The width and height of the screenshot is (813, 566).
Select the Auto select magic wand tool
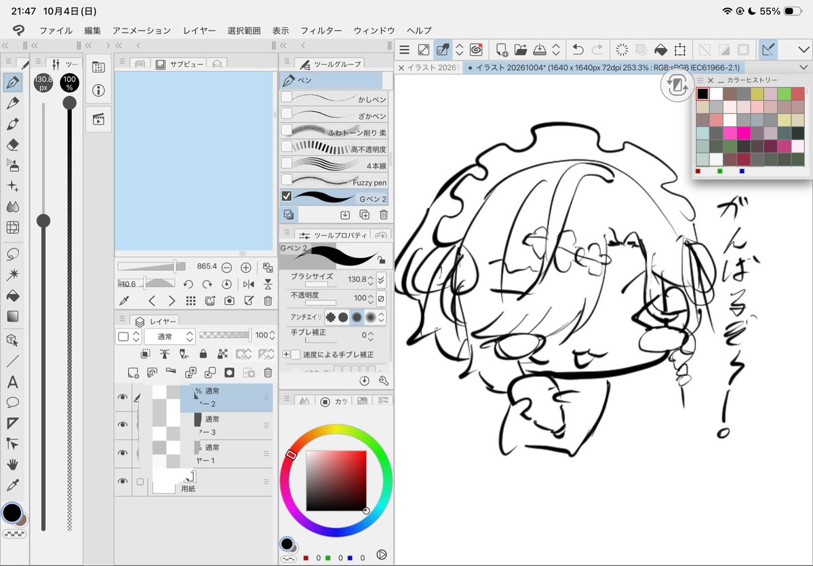[x=12, y=274]
